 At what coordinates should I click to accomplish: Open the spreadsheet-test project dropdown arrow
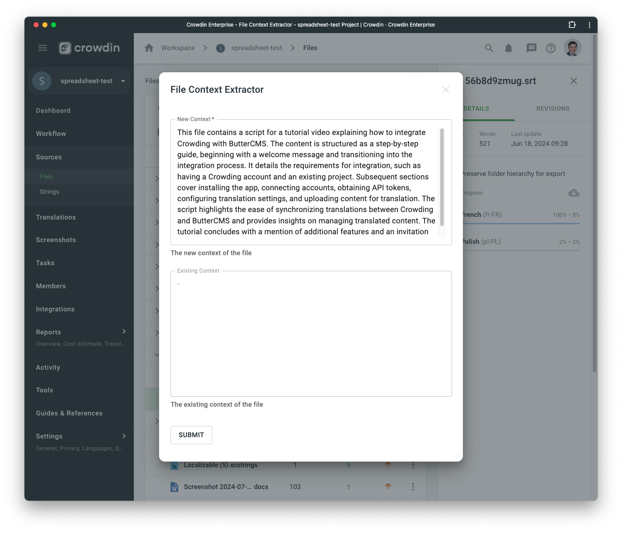coord(123,81)
